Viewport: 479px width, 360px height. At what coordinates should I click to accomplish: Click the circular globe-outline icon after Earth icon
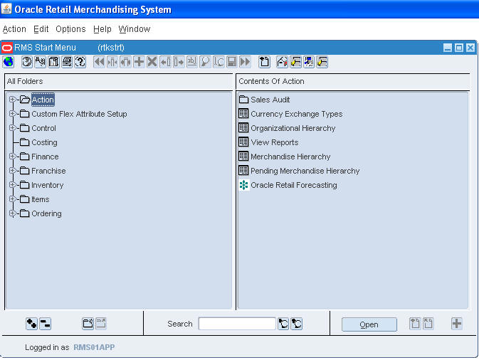point(27,62)
